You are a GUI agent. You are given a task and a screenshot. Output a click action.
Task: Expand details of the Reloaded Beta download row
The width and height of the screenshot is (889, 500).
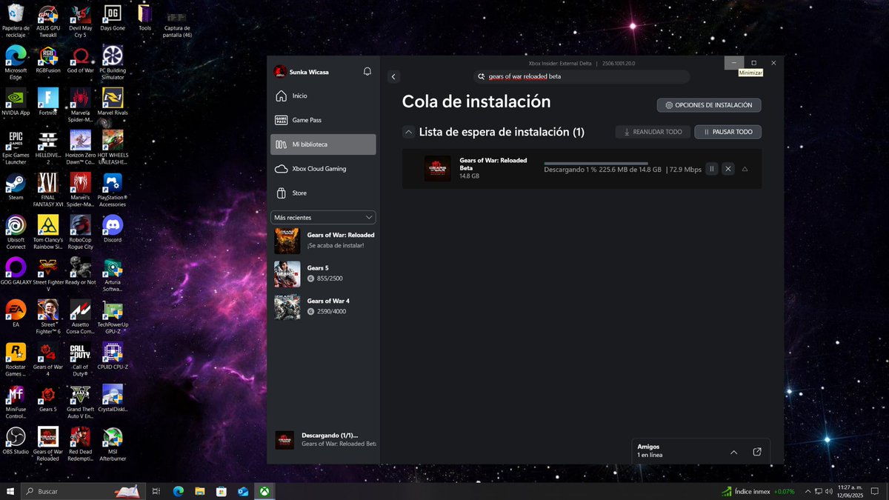click(x=745, y=169)
